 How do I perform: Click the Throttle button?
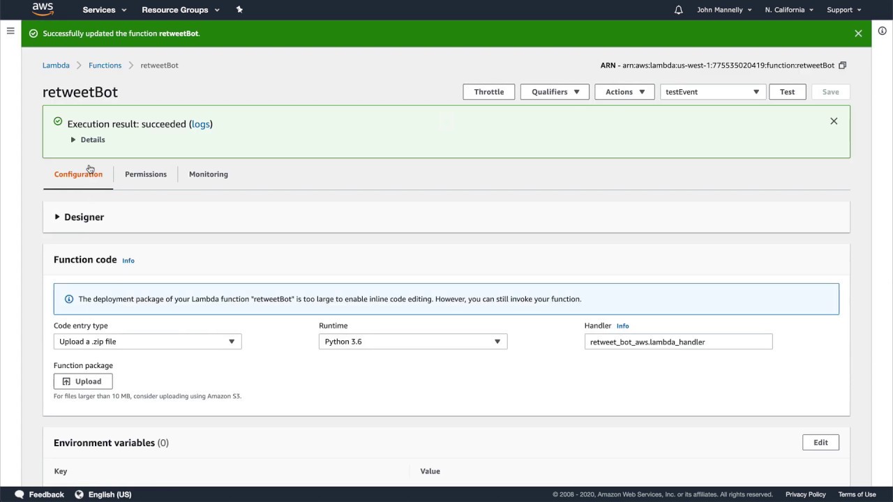click(489, 92)
